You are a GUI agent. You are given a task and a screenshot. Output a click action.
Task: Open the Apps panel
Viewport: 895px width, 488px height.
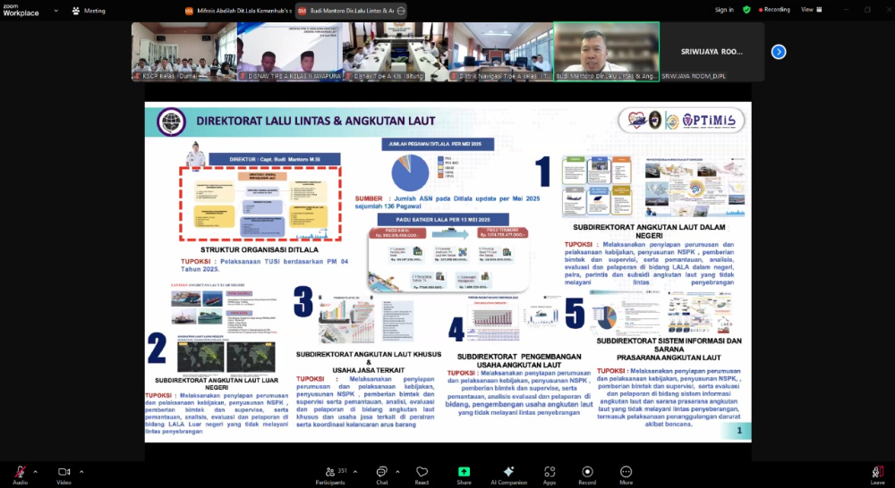coord(550,475)
